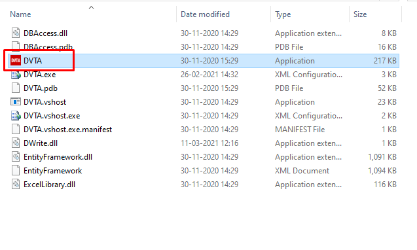Select the DVTA.exe file name
This screenshot has width=417, height=250.
(x=40, y=75)
